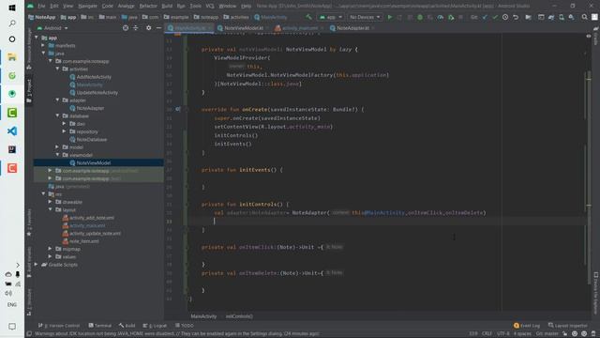Click the Android Studio logo icon

30,7
